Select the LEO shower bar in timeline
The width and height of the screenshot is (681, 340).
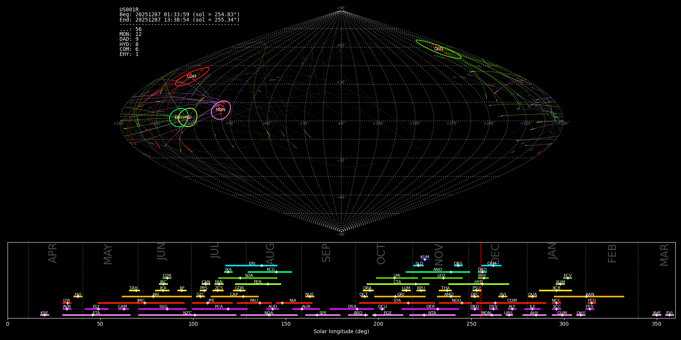click(x=442, y=278)
